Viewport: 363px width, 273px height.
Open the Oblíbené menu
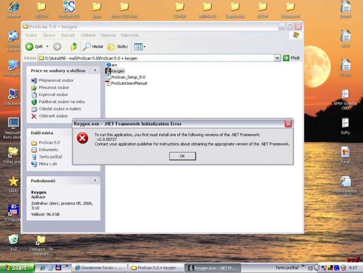click(x=88, y=35)
